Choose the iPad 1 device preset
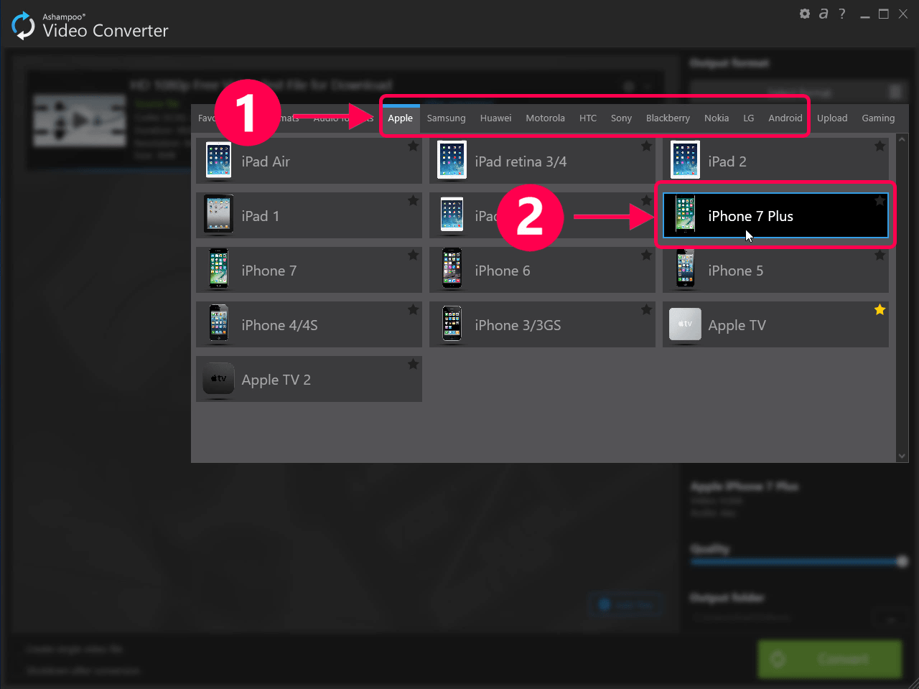This screenshot has height=689, width=919. coord(309,215)
